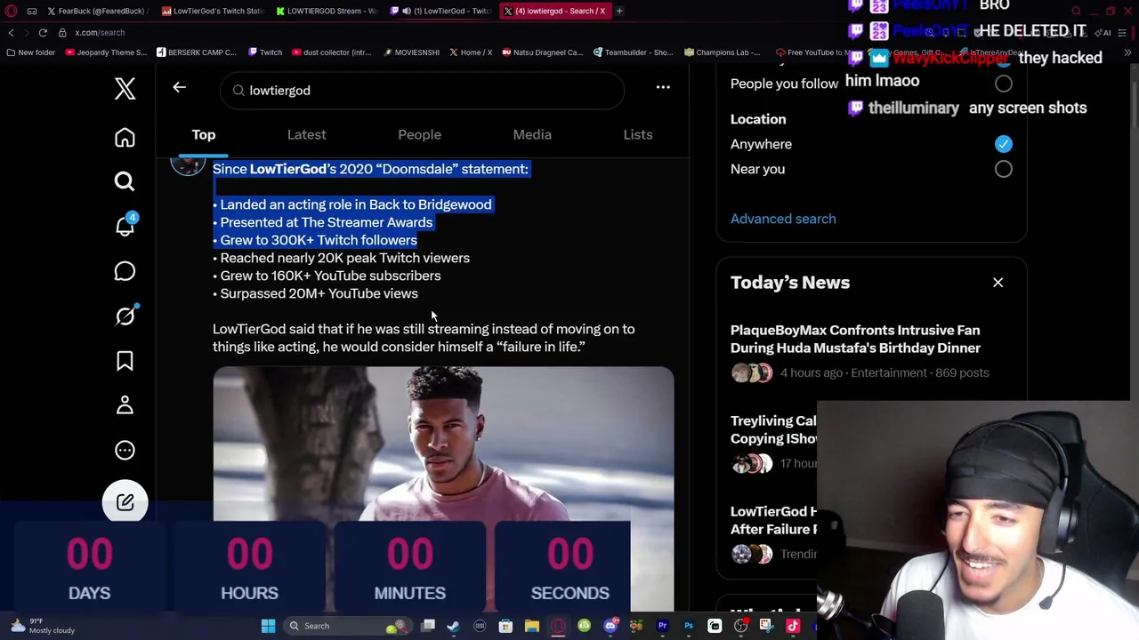Switch to LOWTIERGOD Stream Kick browser tab

pos(326,11)
